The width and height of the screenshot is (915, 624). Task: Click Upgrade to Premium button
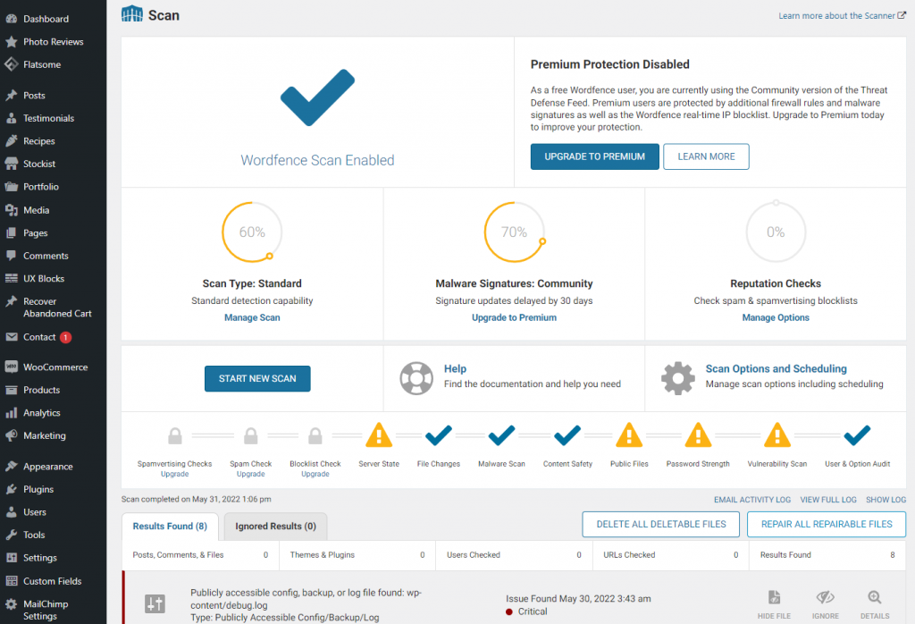click(594, 156)
